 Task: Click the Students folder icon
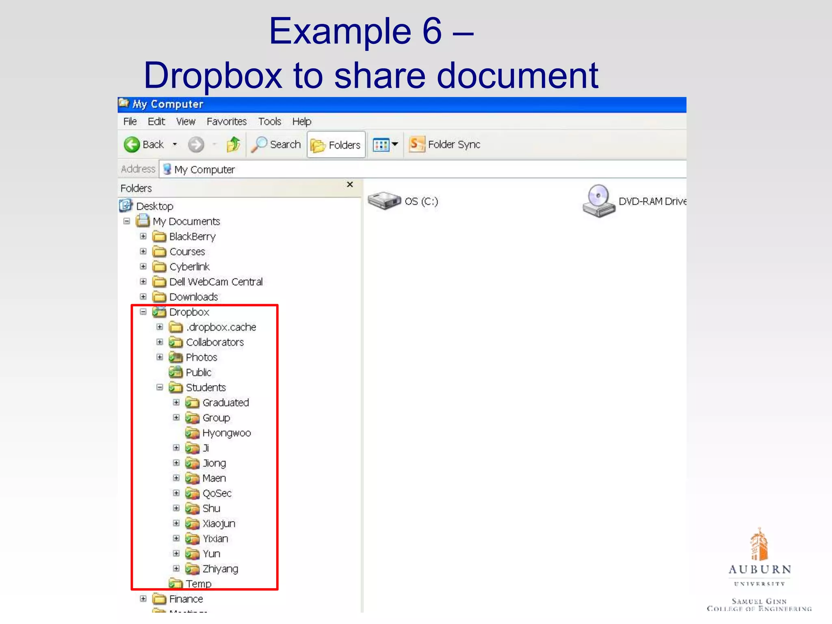tap(176, 388)
